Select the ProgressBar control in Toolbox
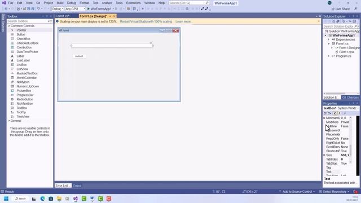 click(x=25, y=95)
